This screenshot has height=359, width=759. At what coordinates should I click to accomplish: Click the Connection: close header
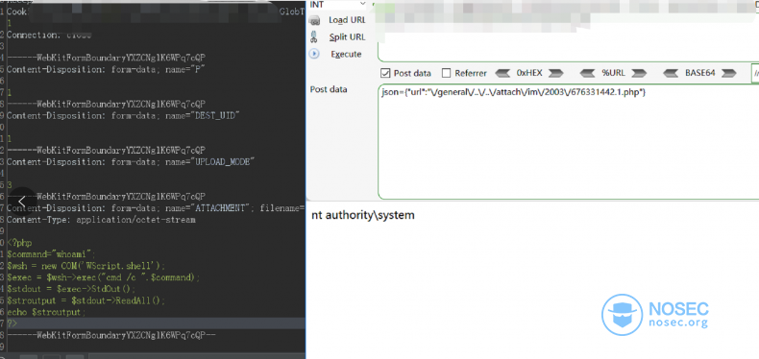click(x=49, y=35)
